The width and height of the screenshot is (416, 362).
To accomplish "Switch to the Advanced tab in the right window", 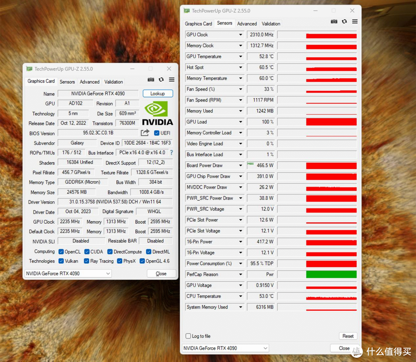I will [247, 24].
